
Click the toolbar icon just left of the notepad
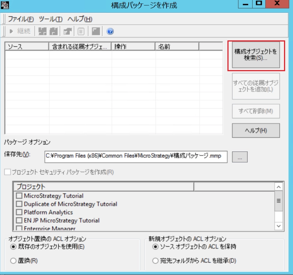click(68, 31)
